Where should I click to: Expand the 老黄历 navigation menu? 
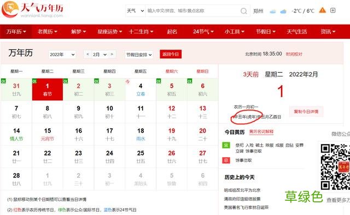click(x=48, y=32)
